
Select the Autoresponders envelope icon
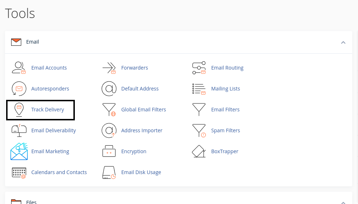19,89
